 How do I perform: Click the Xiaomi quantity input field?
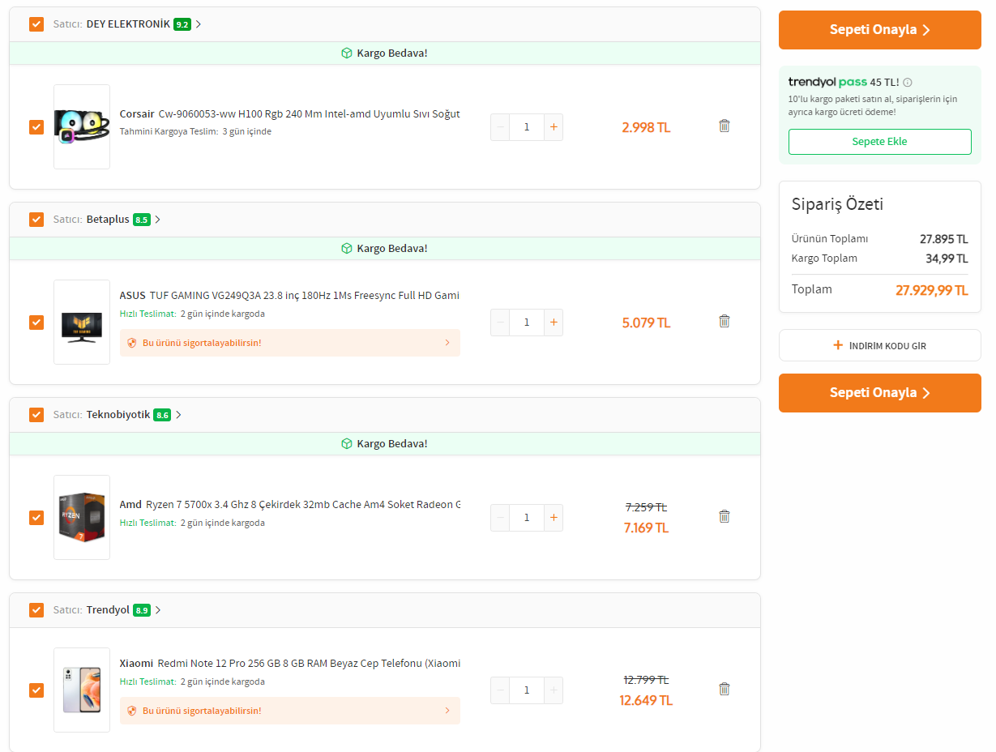pyautogui.click(x=527, y=690)
